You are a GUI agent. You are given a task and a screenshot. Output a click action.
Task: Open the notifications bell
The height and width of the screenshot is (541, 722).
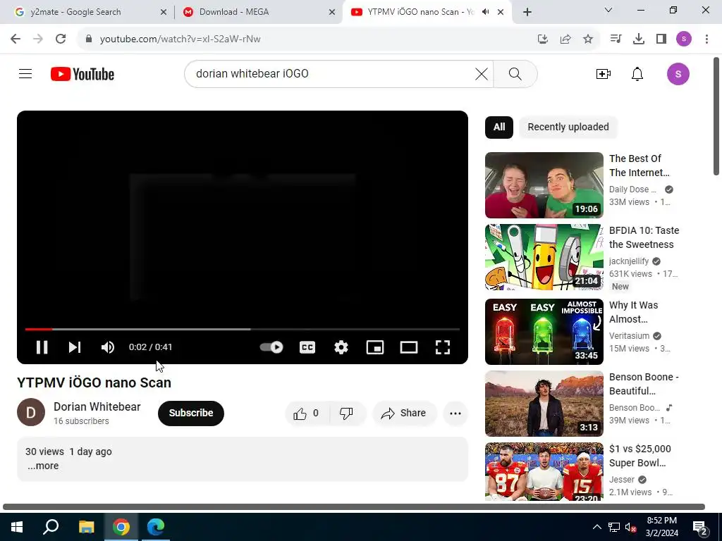point(637,73)
